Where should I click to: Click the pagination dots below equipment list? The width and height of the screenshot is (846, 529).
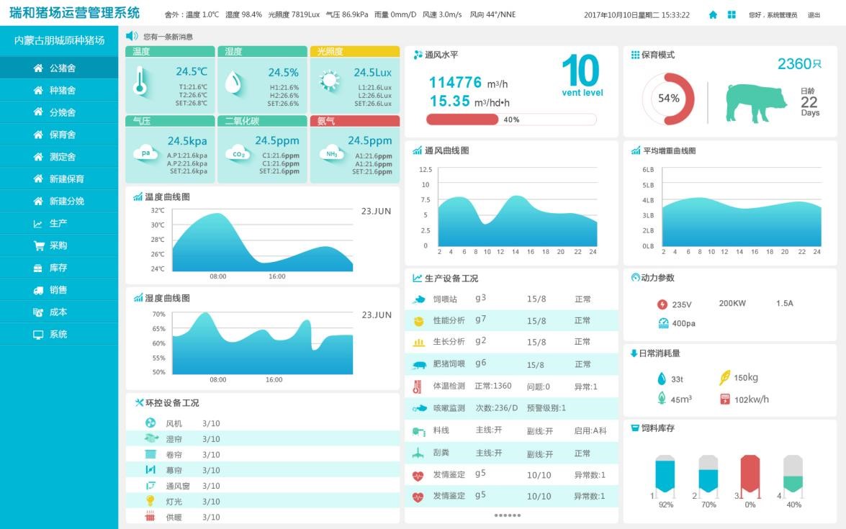(507, 515)
